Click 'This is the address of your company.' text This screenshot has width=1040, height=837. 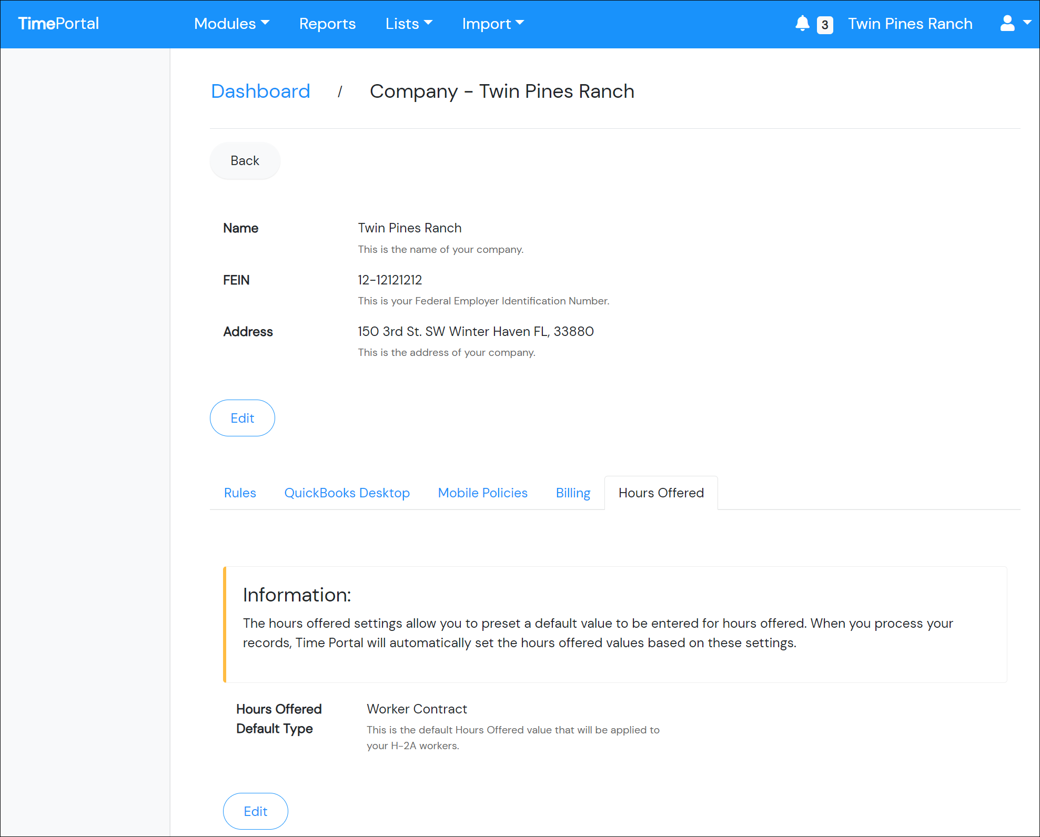[x=447, y=353]
